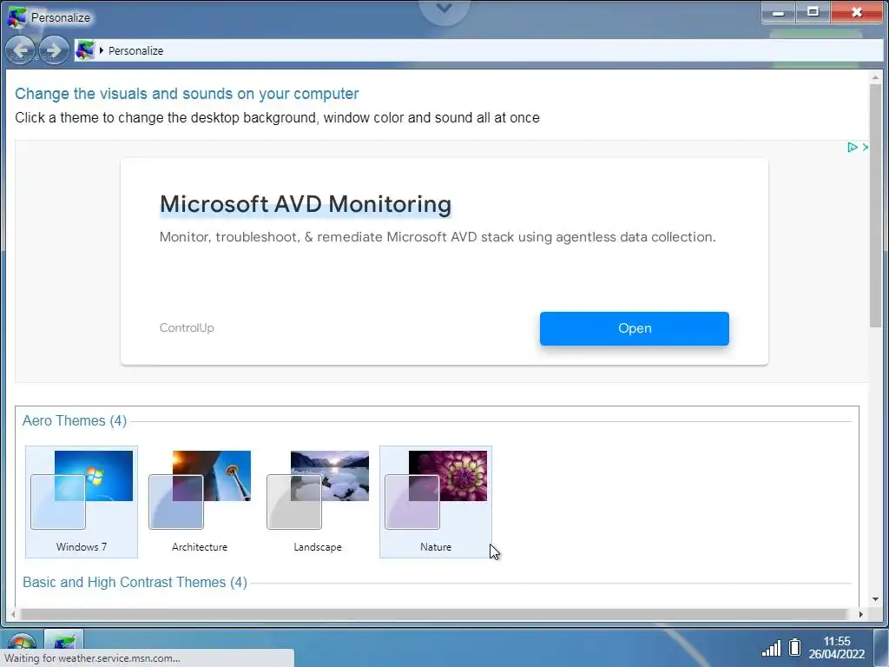The image size is (889, 667).
Task: Open the AdChoices triangle icon on the ad
Action: [852, 148]
